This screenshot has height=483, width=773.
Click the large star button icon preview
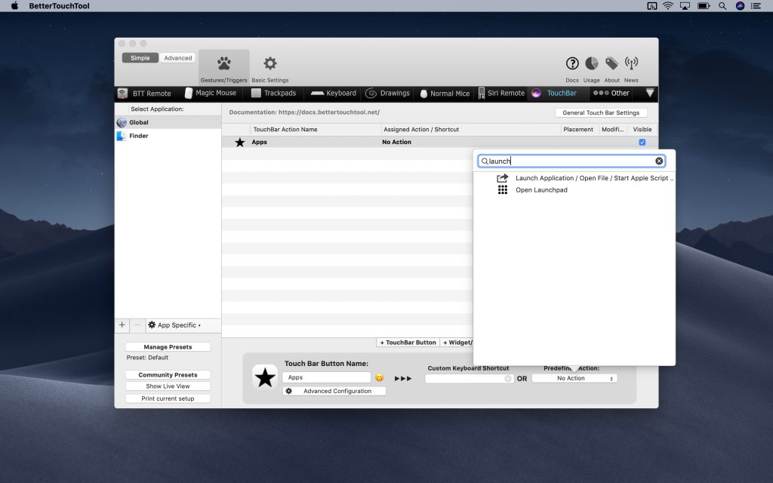coord(265,378)
